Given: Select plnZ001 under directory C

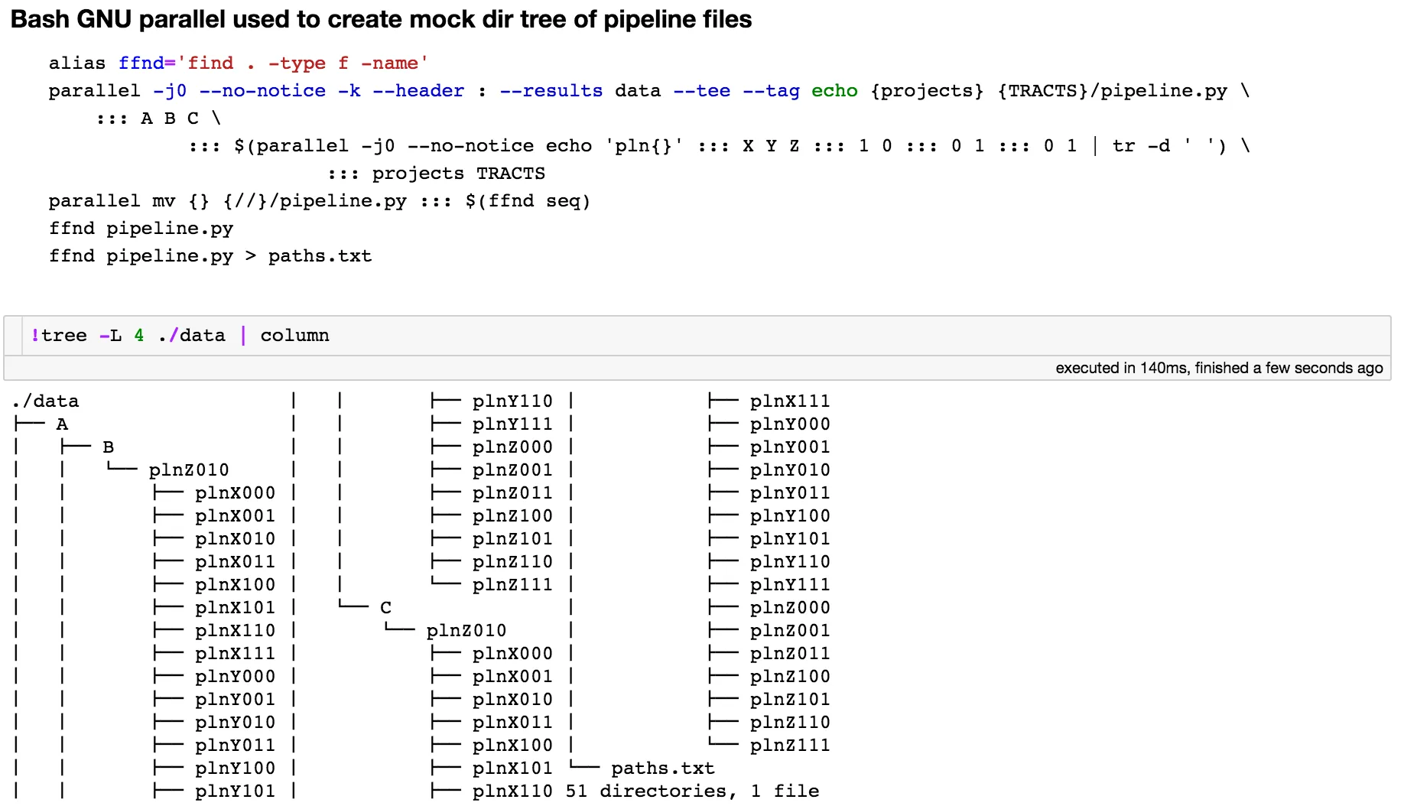Looking at the screenshot, I should click(790, 631).
